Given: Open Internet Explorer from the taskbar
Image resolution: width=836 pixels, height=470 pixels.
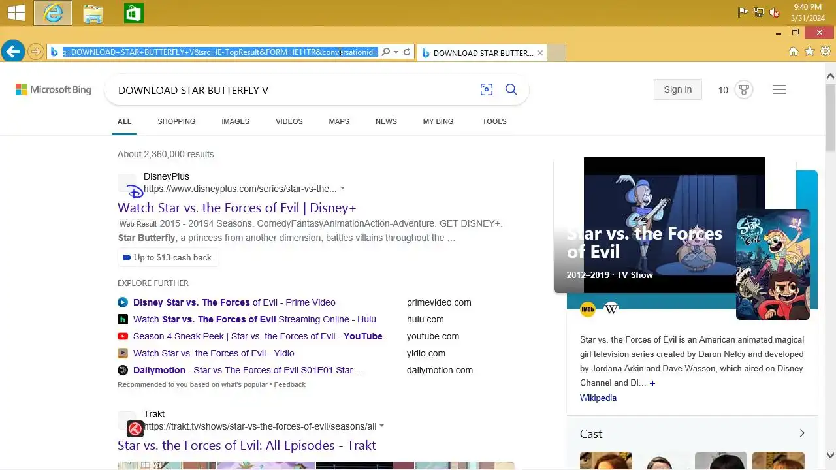Looking at the screenshot, I should click(x=53, y=13).
